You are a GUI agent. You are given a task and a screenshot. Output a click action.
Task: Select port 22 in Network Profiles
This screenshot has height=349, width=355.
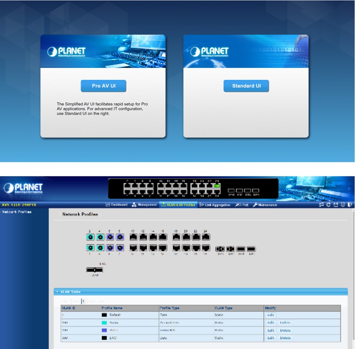196,237
